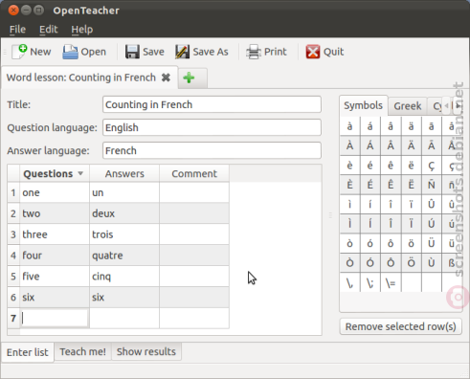Insert the \; symbol
Screen dimensions: 470x379
pos(370,282)
